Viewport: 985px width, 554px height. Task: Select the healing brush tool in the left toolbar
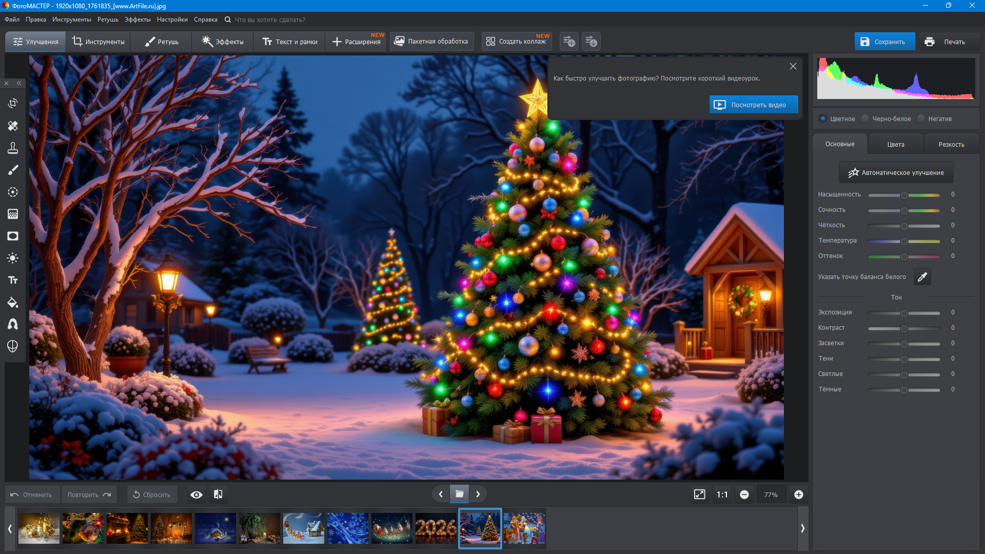pos(13,126)
